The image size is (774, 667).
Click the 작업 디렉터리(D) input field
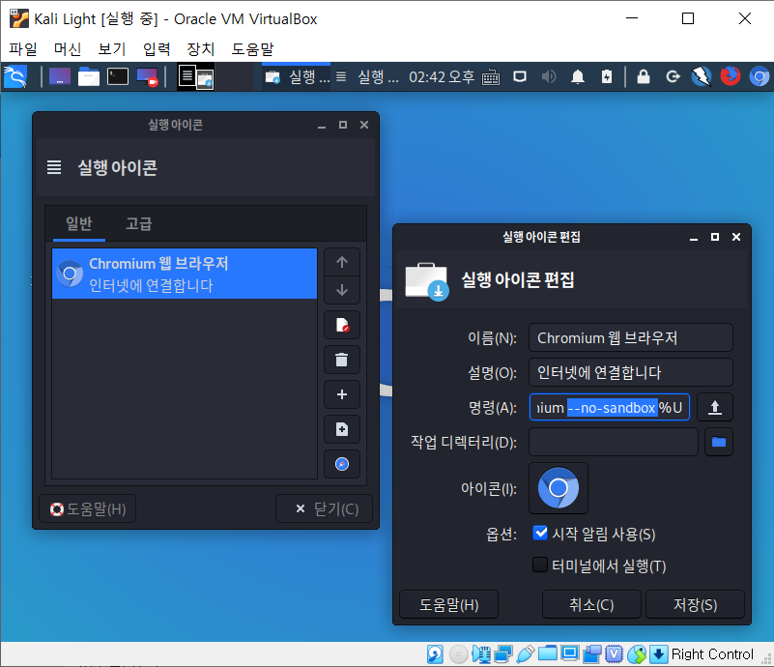(x=614, y=442)
